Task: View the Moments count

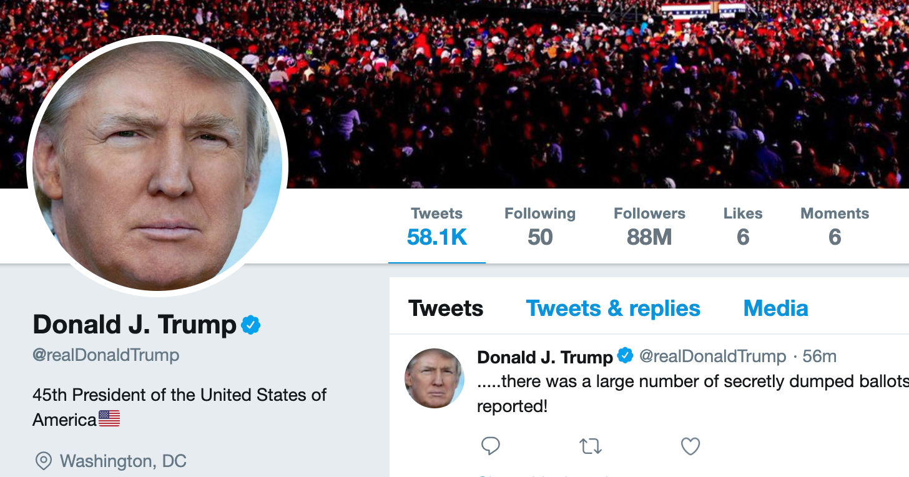Action: pyautogui.click(x=835, y=227)
